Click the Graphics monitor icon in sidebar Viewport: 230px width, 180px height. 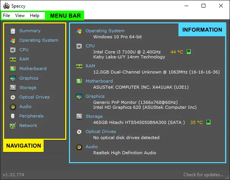13,78
